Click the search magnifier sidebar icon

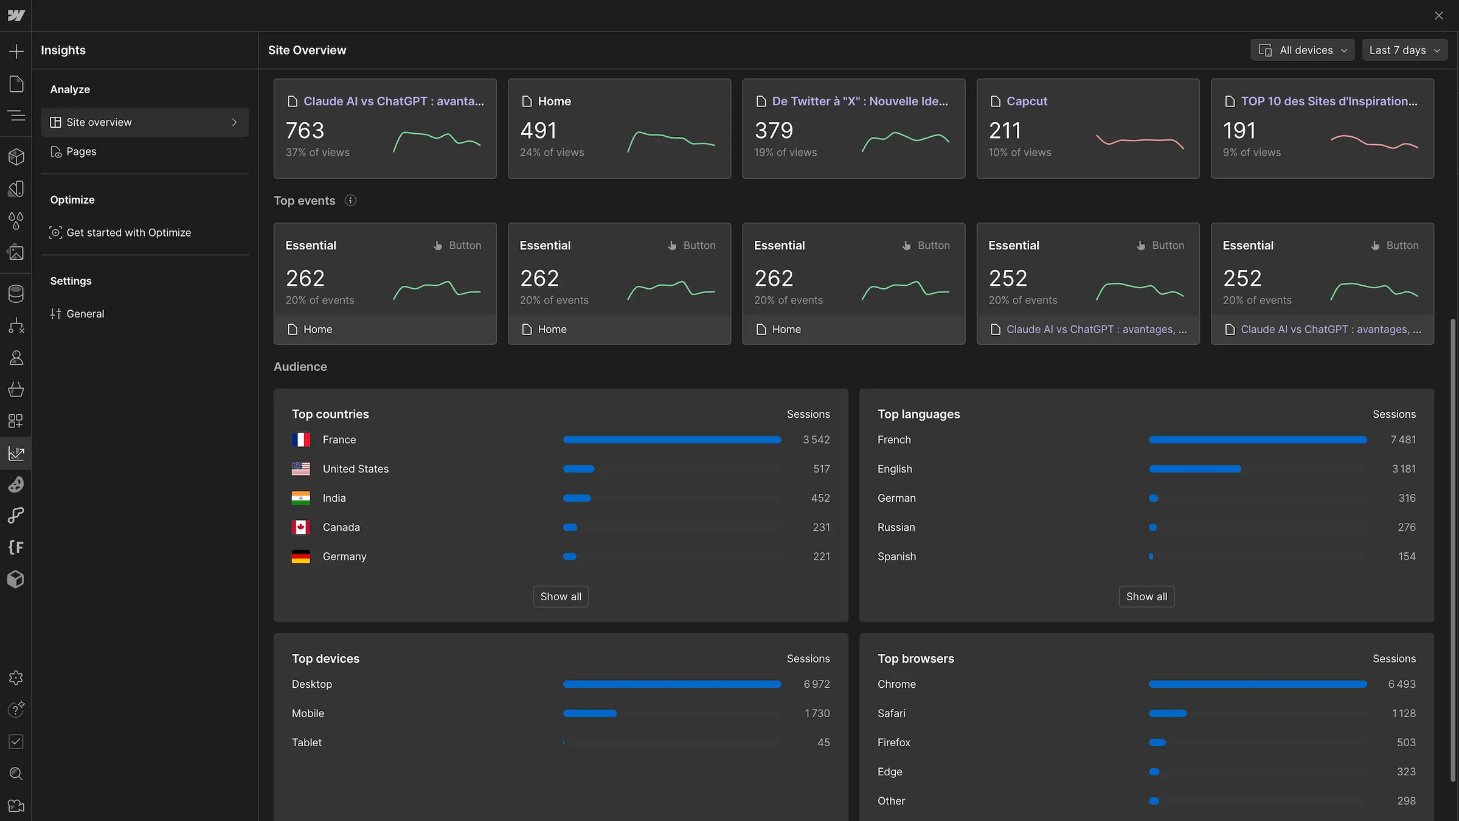tap(16, 774)
